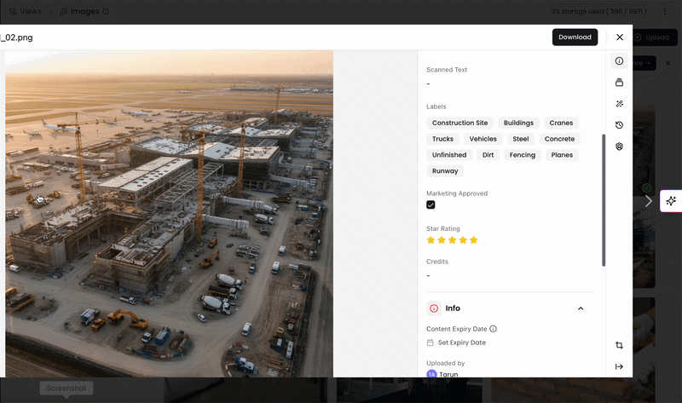Select the Dirt label
This screenshot has height=403, width=682.
coord(488,155)
